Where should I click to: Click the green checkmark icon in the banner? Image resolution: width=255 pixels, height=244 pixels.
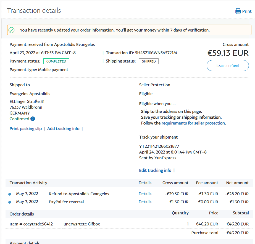point(11,30)
